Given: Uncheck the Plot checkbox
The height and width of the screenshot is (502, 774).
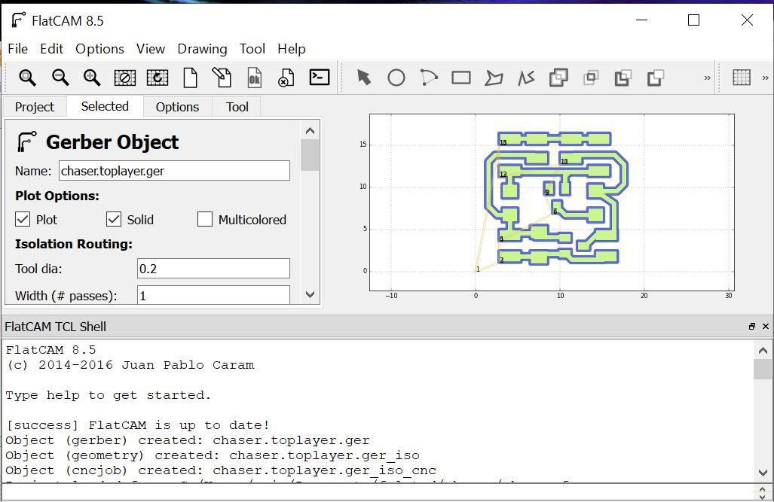Looking at the screenshot, I should 23,219.
